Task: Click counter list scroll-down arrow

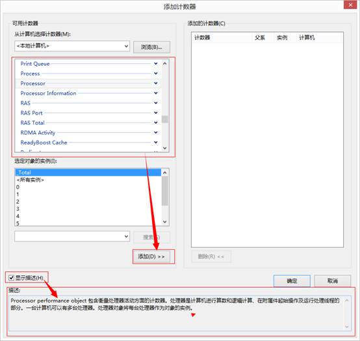Action: click(164, 148)
